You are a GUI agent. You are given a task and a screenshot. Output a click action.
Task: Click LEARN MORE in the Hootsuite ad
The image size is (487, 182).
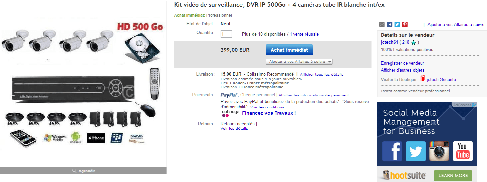pos(453,175)
